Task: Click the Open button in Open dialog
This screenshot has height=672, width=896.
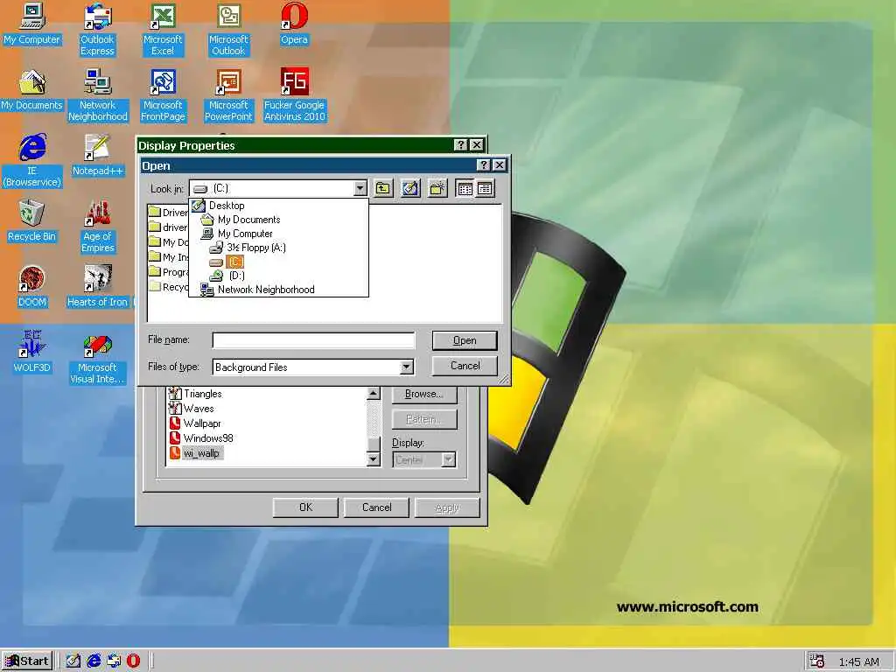Action: pos(465,340)
